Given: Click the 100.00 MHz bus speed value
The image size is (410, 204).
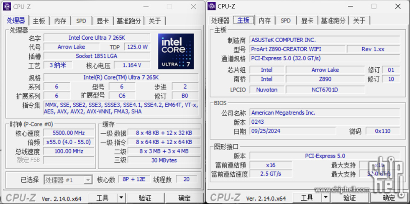Looking at the screenshot, I should [69, 151].
